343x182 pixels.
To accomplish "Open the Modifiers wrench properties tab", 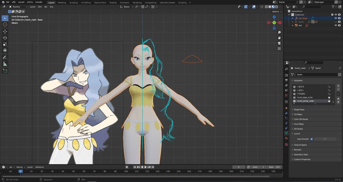I will pyautogui.click(x=286, y=113).
